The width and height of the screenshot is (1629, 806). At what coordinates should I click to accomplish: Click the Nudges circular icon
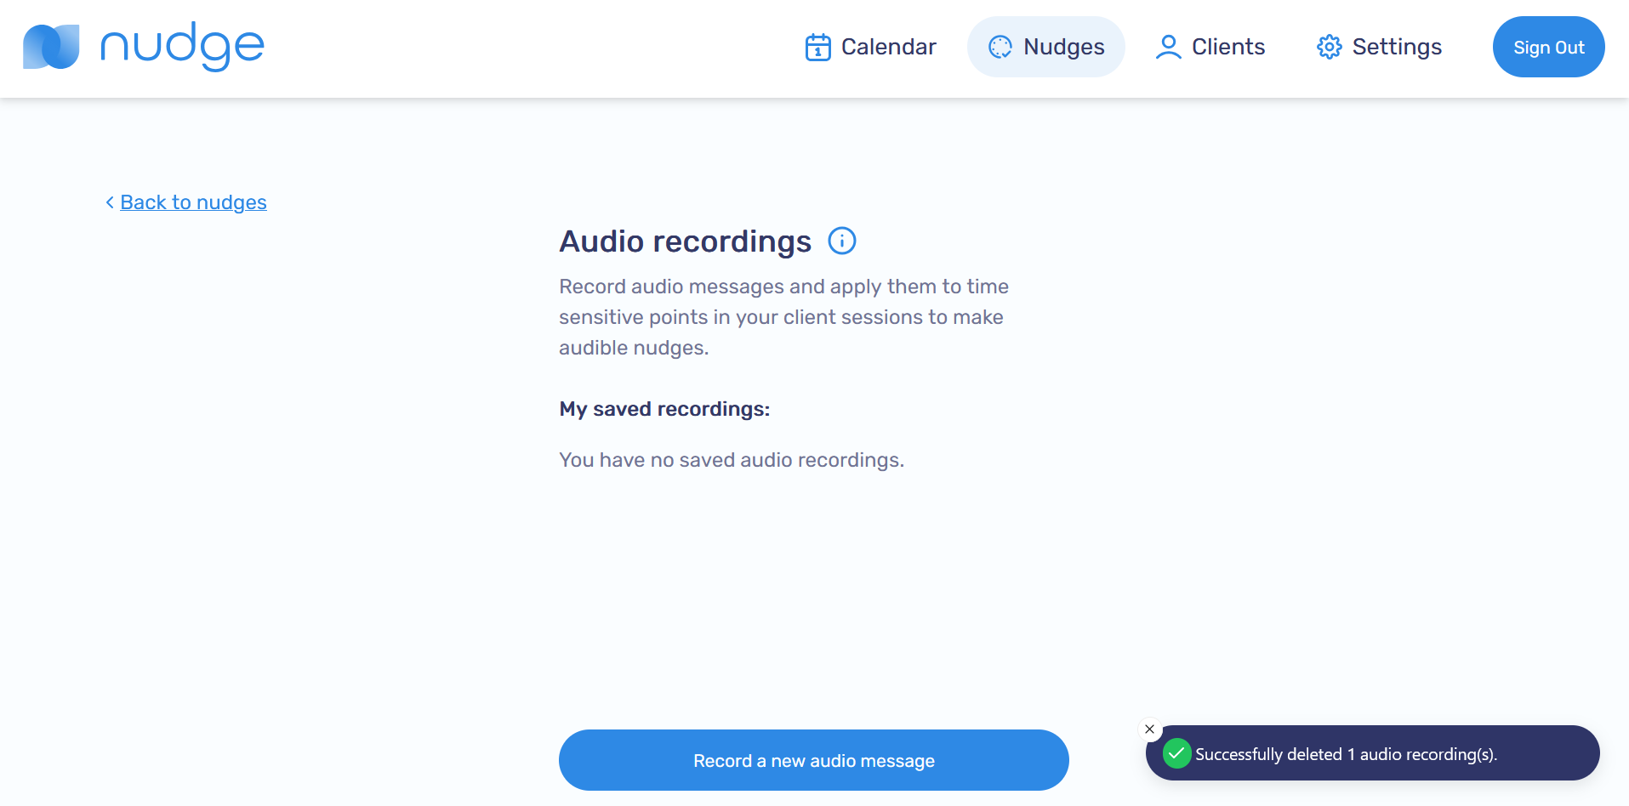pyautogui.click(x=1000, y=47)
